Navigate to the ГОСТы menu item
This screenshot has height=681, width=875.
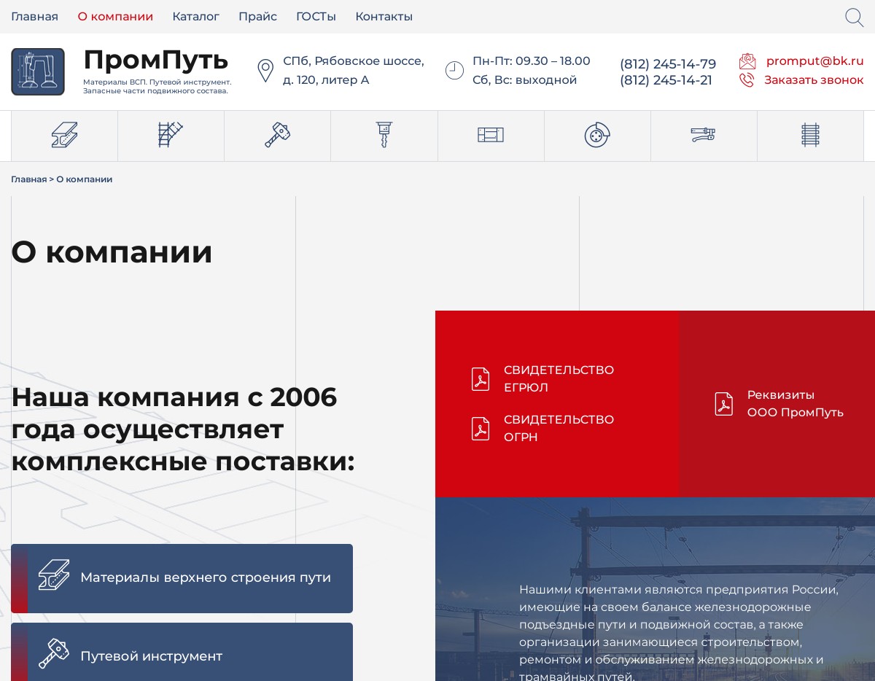tap(316, 17)
